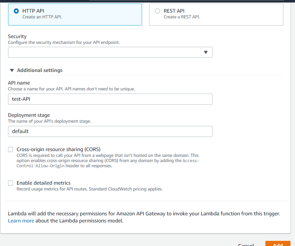Click the orange Add button
Viewport: 295px width, 246px height.
pos(278,243)
